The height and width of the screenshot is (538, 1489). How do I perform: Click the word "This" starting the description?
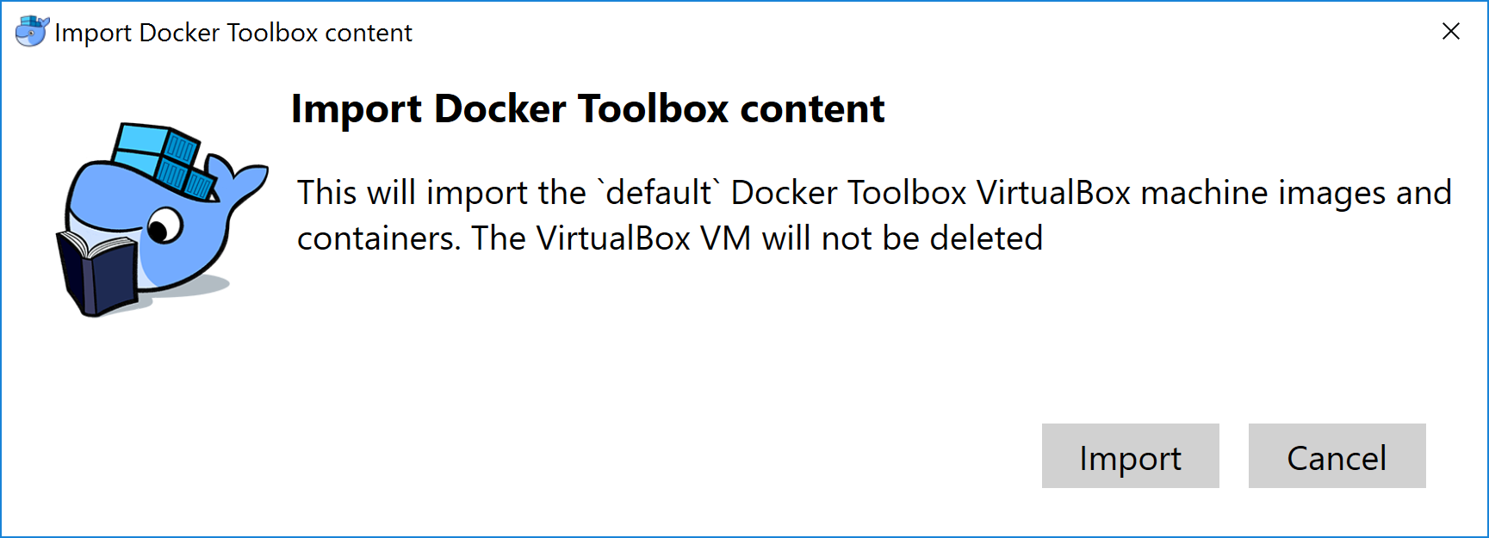pyautogui.click(x=327, y=193)
